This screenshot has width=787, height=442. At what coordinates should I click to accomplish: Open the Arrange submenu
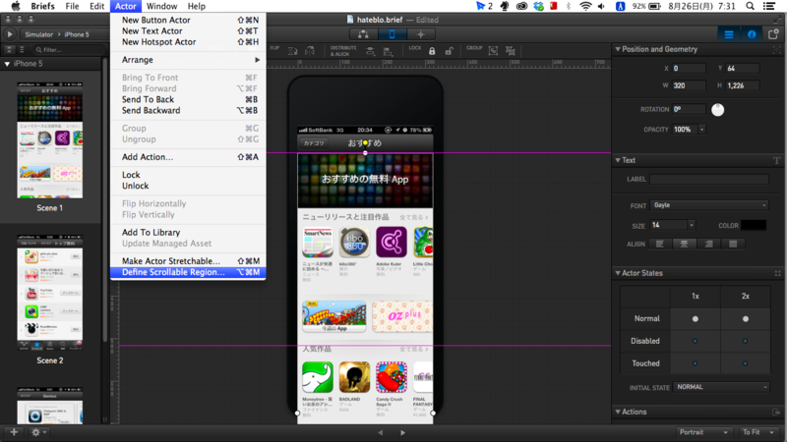(188, 60)
